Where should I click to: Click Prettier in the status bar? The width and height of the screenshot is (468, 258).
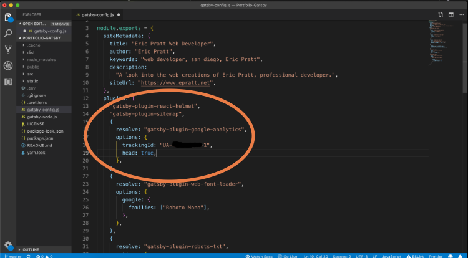(x=436, y=256)
